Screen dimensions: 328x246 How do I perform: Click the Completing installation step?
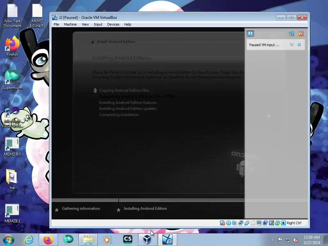[119, 115]
